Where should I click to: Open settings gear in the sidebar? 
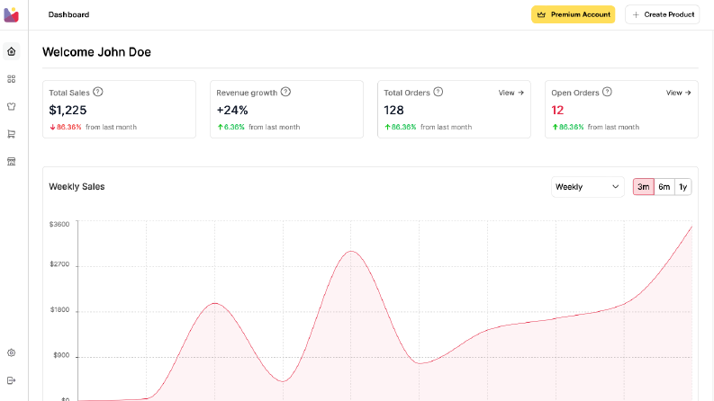point(12,352)
